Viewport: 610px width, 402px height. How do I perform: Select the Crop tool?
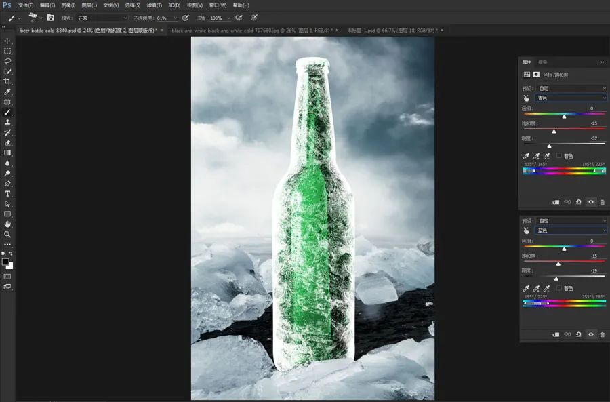point(7,82)
